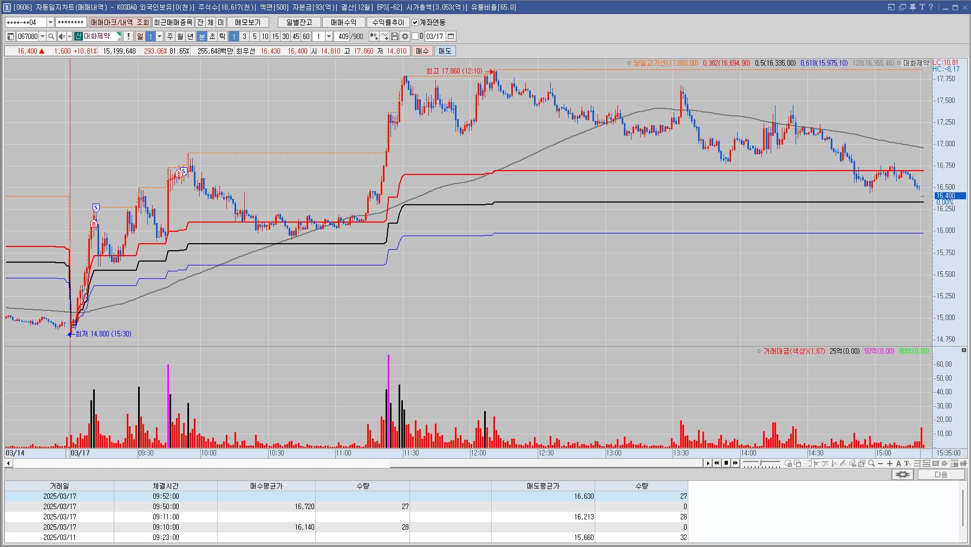
Task: Click the question mark help icon
Action: (931, 7)
